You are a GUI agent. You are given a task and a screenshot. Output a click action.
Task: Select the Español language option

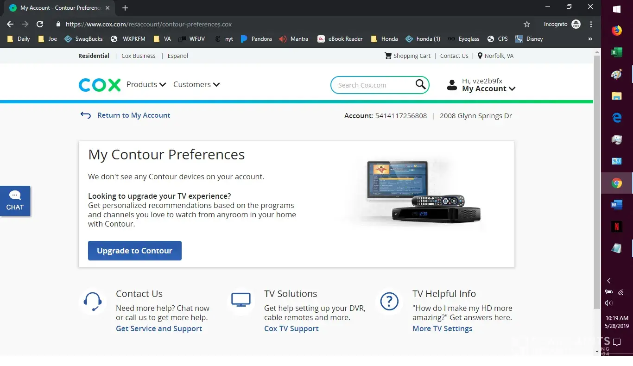tap(177, 56)
